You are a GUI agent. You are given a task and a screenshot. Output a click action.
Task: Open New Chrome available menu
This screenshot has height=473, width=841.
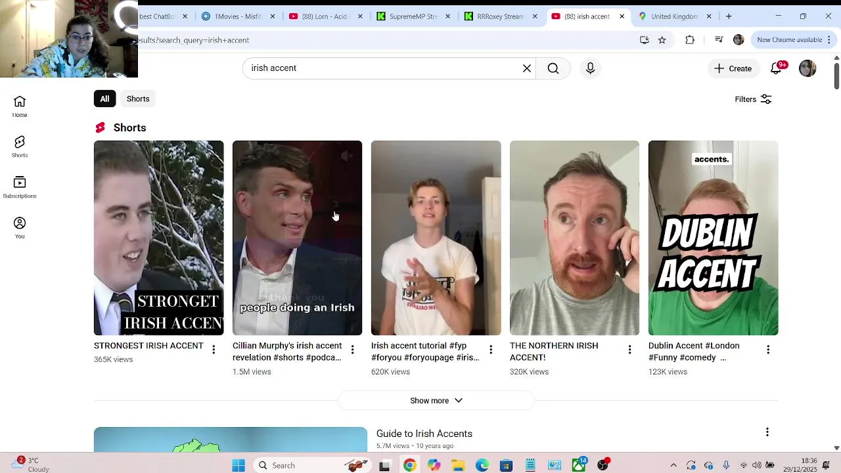click(x=794, y=40)
